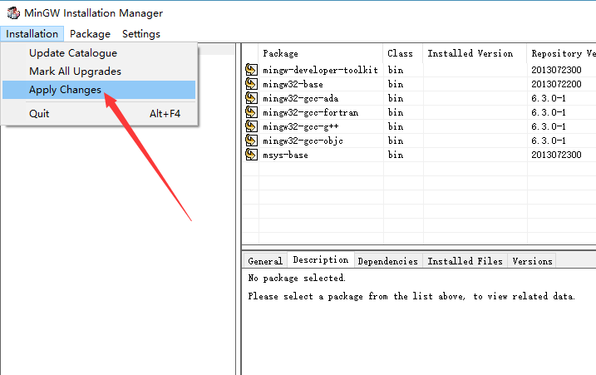Sort by Installed Version column header
This screenshot has width=596, height=375.
coord(475,53)
